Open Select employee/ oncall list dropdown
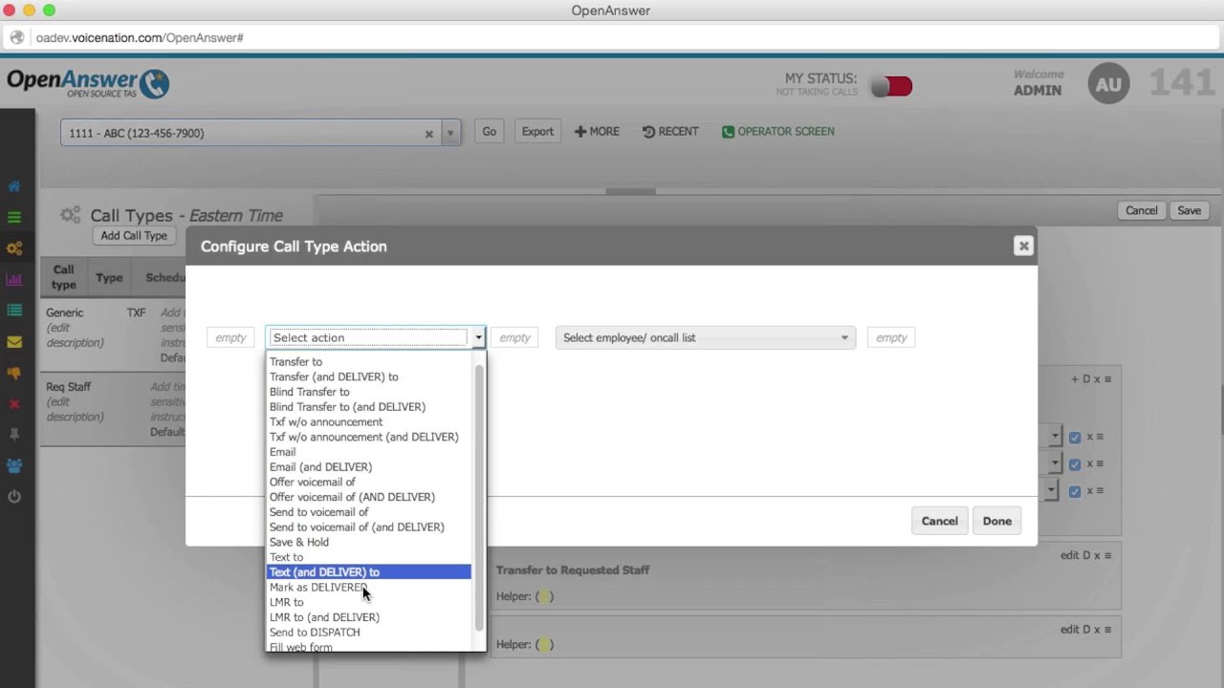This screenshot has height=688, width=1224. [705, 337]
